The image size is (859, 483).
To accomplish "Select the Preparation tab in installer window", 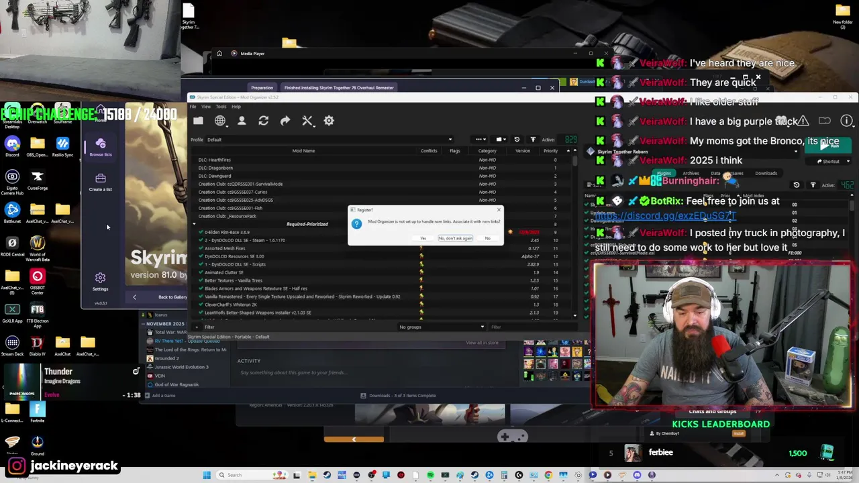I will click(x=262, y=88).
